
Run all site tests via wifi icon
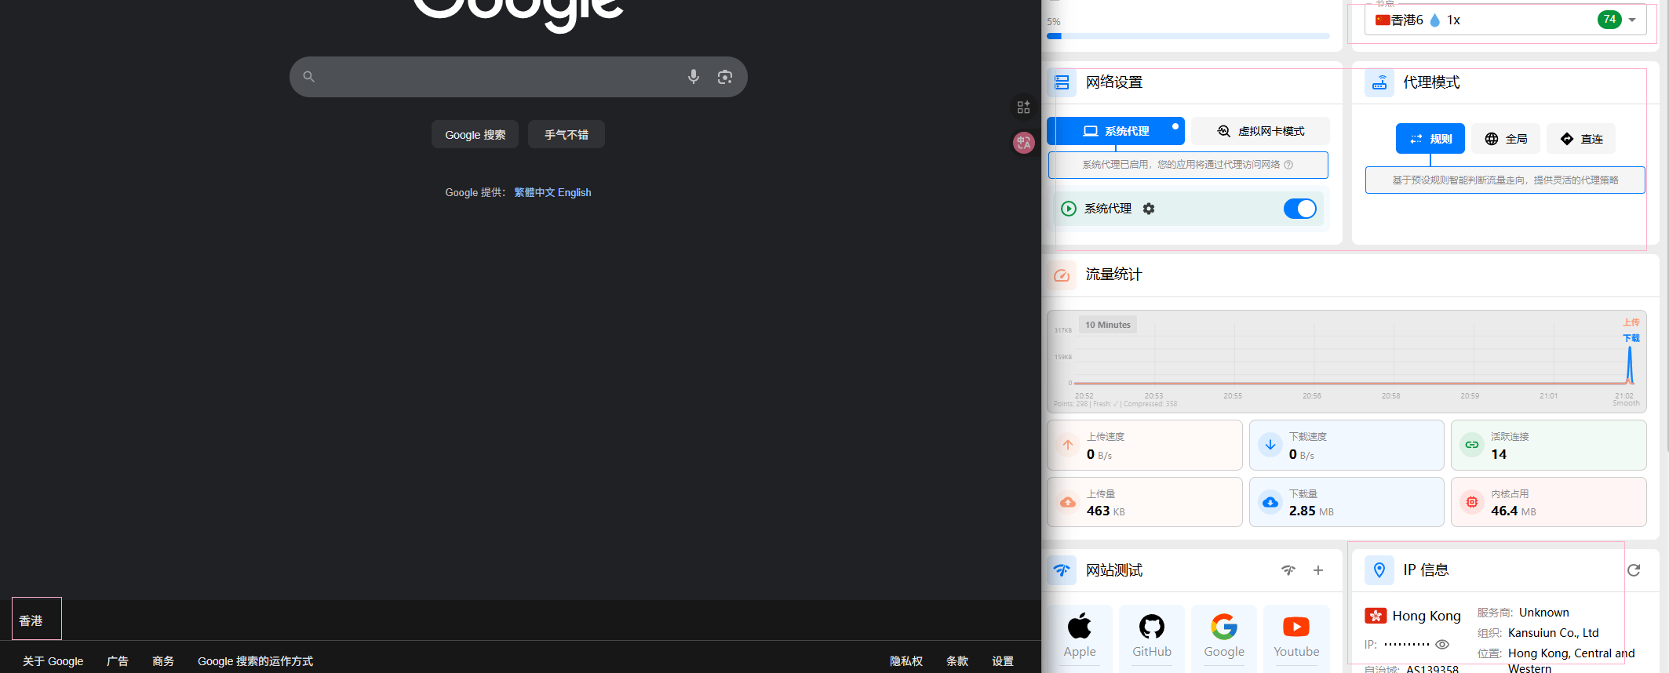(x=1288, y=570)
